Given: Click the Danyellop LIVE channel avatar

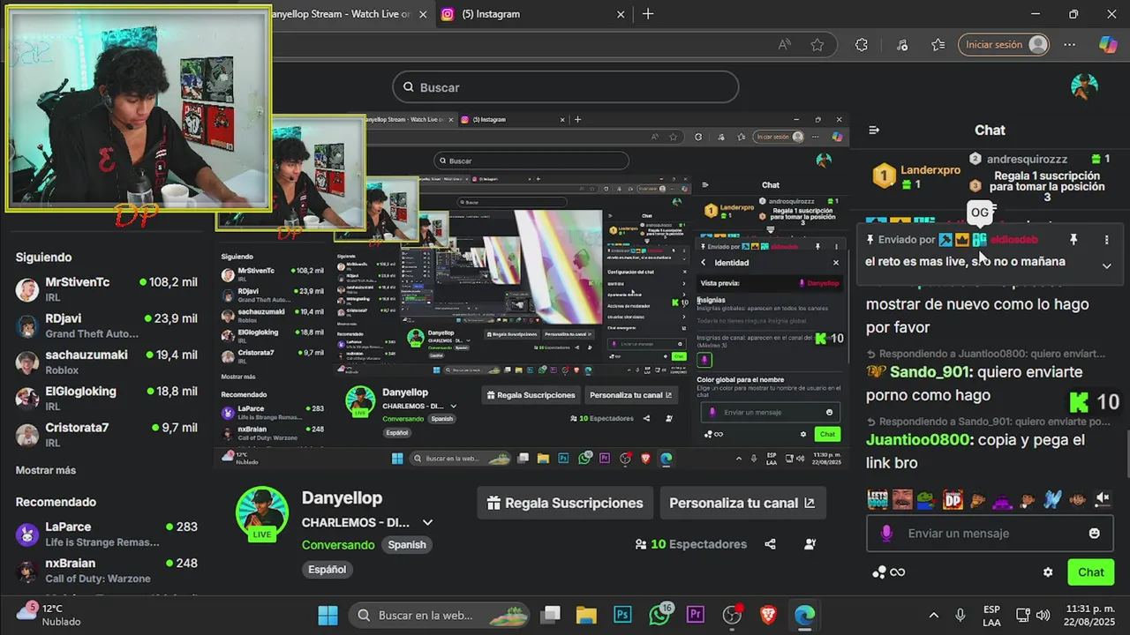Looking at the screenshot, I should point(261,514).
